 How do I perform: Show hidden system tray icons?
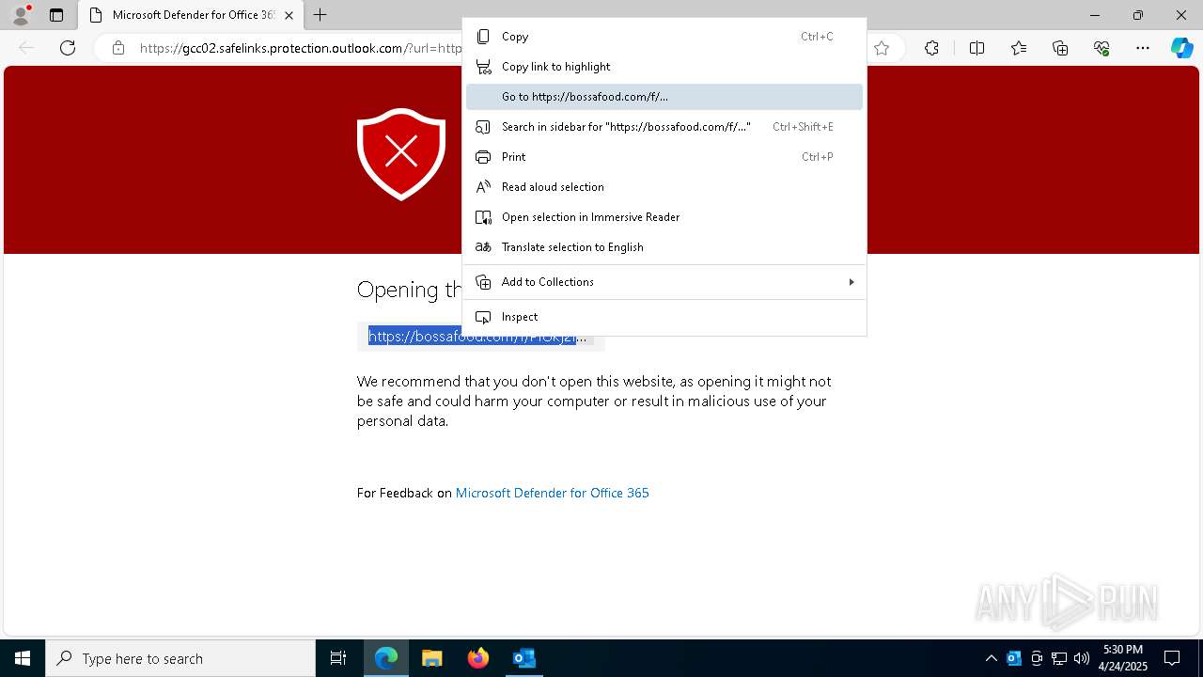point(991,658)
